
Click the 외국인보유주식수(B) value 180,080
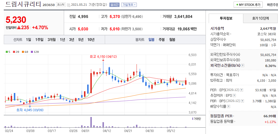[270, 60]
